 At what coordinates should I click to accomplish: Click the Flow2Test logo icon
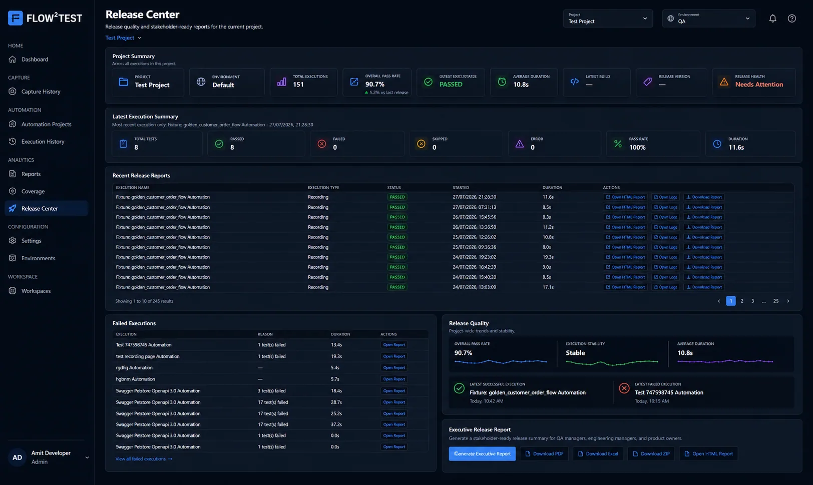(x=16, y=18)
